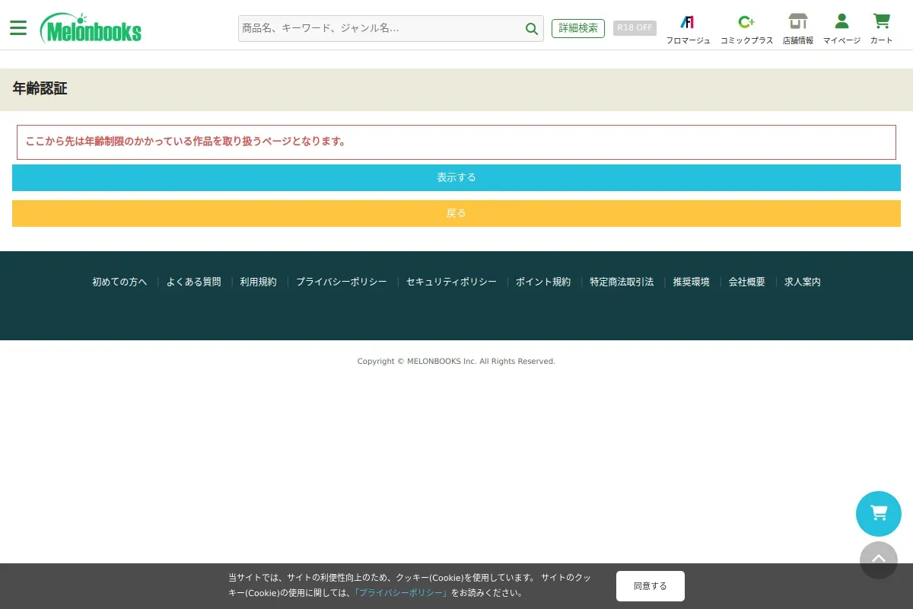
Task: Open the 初めての方へ footer link
Action: point(119,282)
